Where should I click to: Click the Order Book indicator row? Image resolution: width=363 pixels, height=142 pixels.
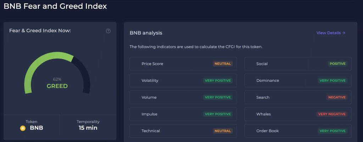pos(298,131)
